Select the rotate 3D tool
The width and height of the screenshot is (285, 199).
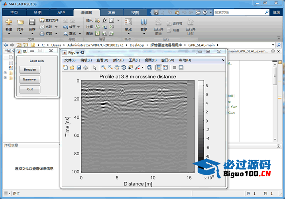(124, 68)
